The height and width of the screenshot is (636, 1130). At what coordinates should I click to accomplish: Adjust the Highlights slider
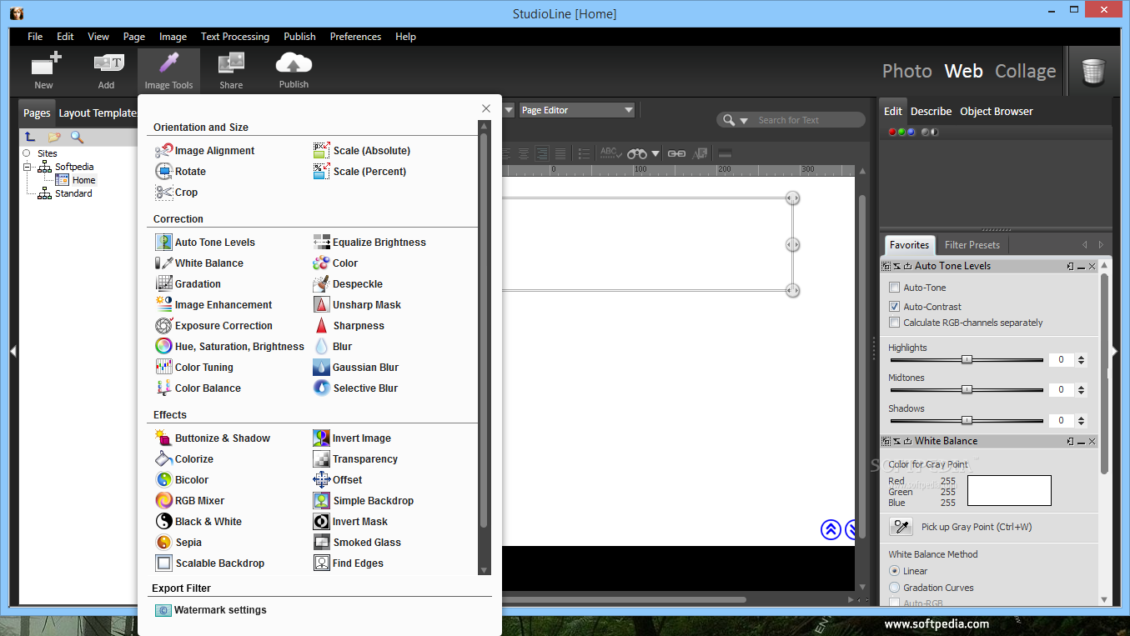(967, 360)
